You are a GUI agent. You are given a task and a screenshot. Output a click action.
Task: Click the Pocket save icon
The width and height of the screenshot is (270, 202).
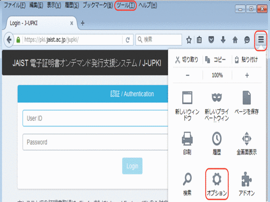click(x=211, y=40)
